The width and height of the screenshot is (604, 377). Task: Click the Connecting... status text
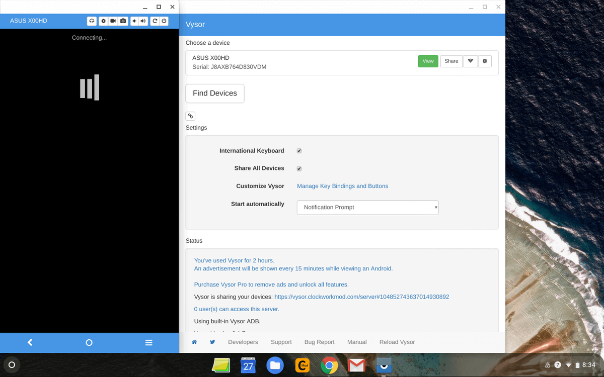tap(89, 38)
